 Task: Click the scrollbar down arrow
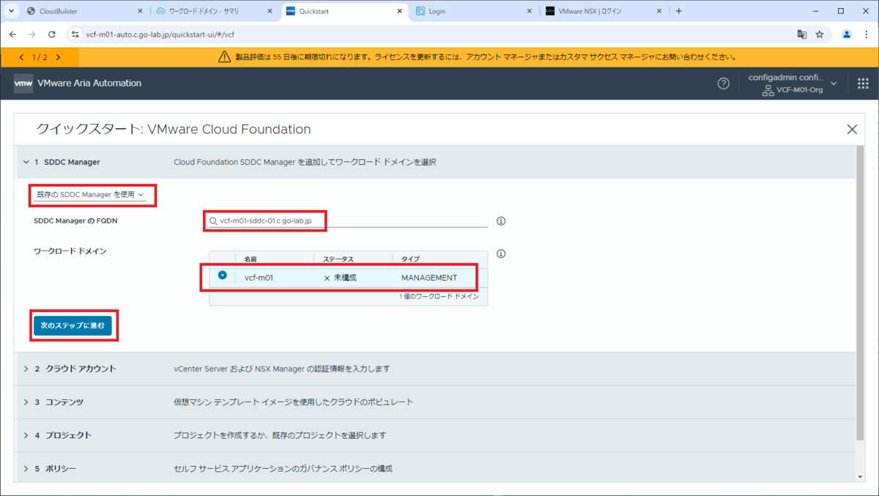point(860,476)
